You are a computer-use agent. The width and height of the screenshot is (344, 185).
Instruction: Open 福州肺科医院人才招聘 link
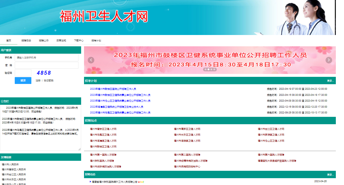[x=102, y=161]
